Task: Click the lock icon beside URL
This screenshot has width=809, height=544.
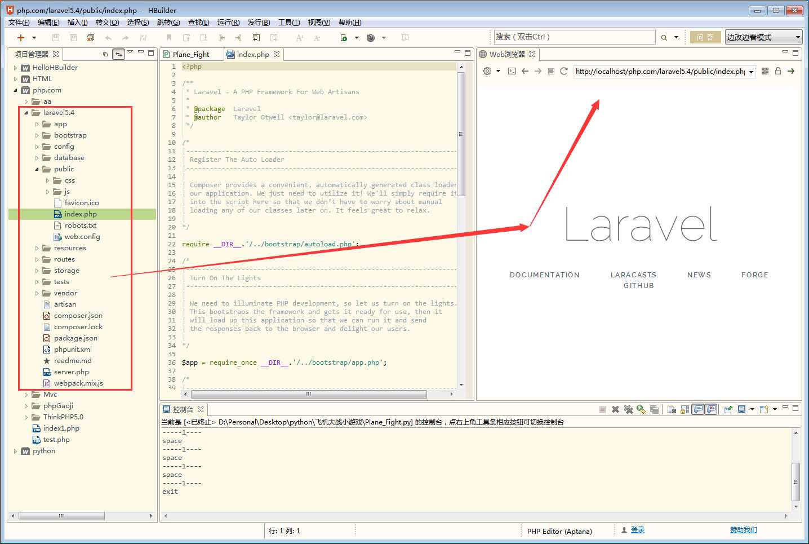Action: coord(778,71)
